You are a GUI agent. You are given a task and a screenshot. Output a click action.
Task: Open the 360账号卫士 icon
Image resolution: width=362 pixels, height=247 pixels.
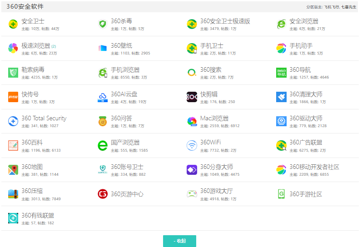point(103,170)
